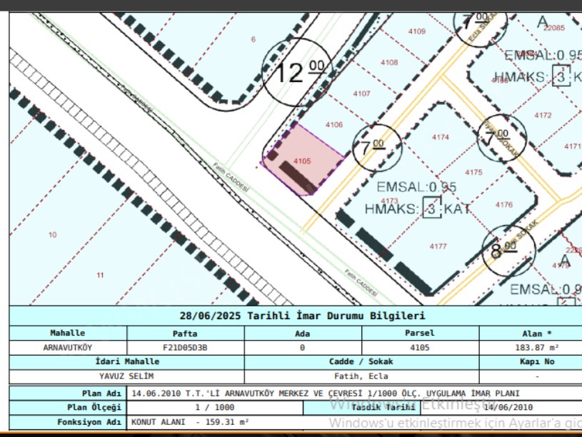582x437 pixels.
Task: Click parcel 4176 on the map
Action: tap(503, 205)
